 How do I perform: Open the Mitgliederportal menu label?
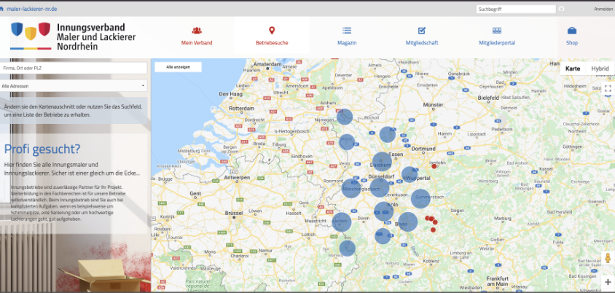(497, 43)
